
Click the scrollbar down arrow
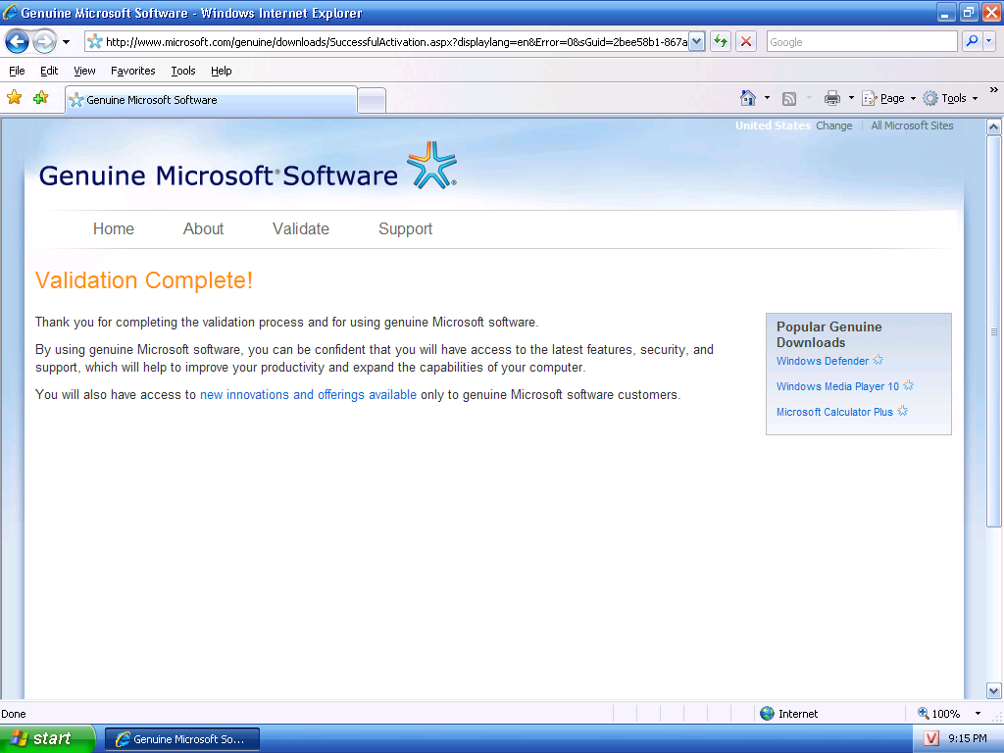click(994, 691)
